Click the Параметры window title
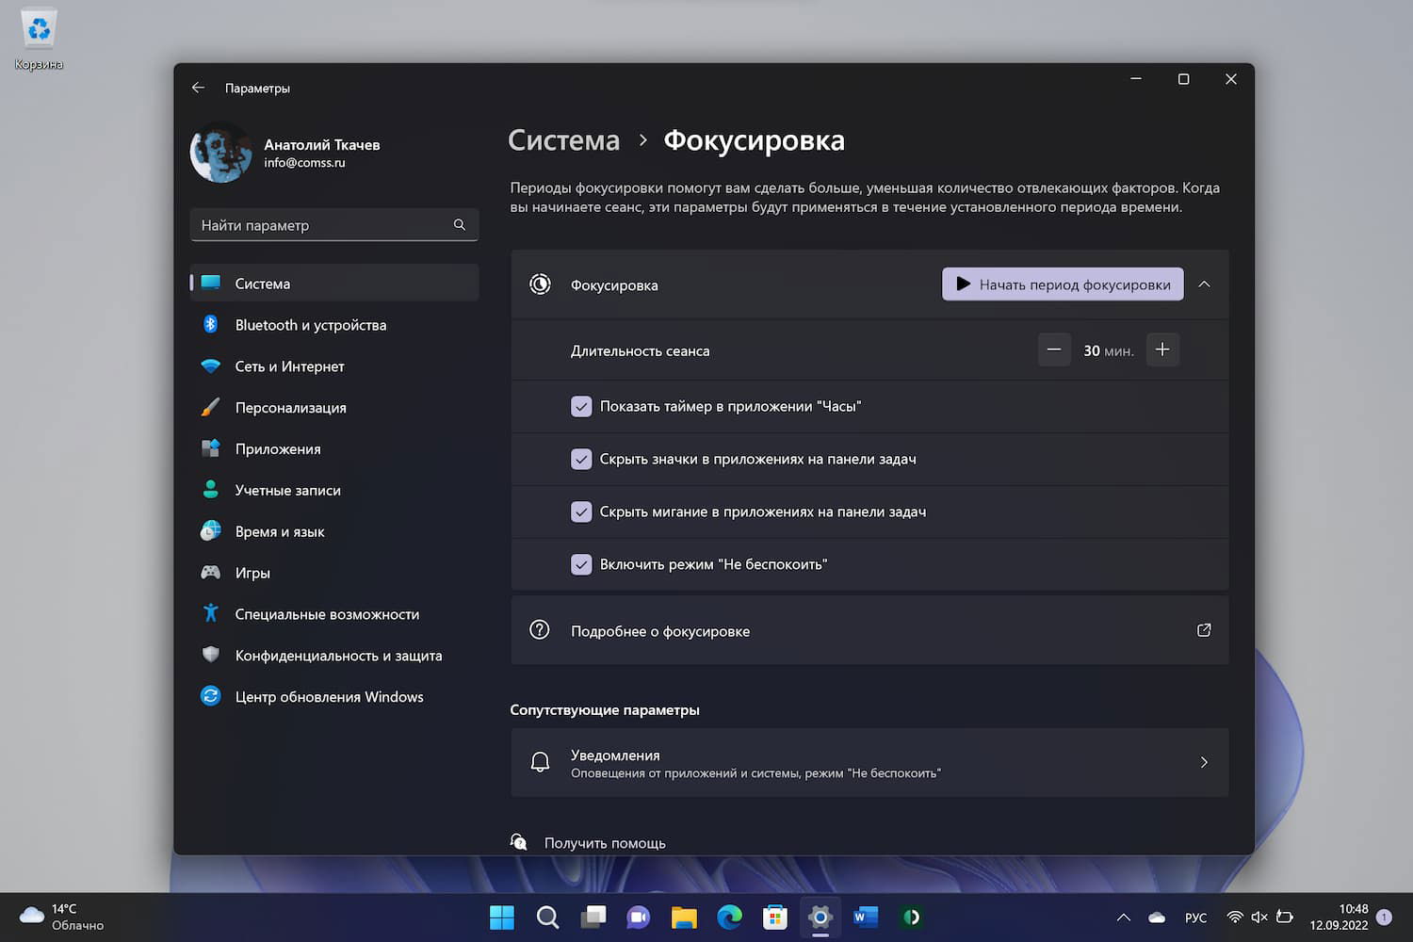This screenshot has height=942, width=1413. tap(257, 89)
